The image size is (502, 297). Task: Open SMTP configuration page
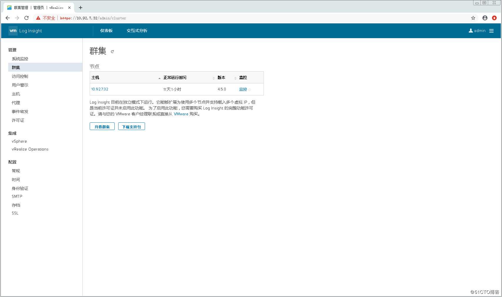(17, 196)
